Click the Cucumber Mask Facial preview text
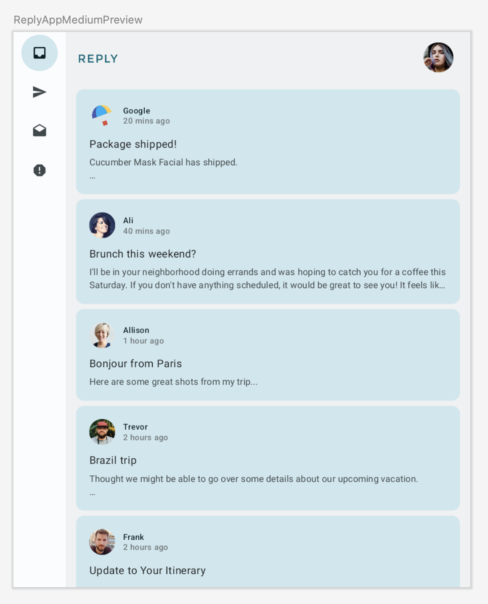The height and width of the screenshot is (604, 488). coord(163,162)
